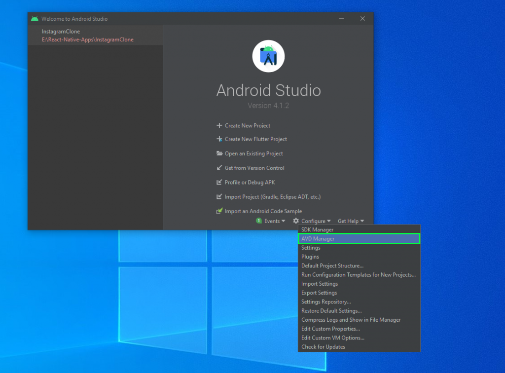Close the Welcome to Android Studio window

[x=362, y=19]
